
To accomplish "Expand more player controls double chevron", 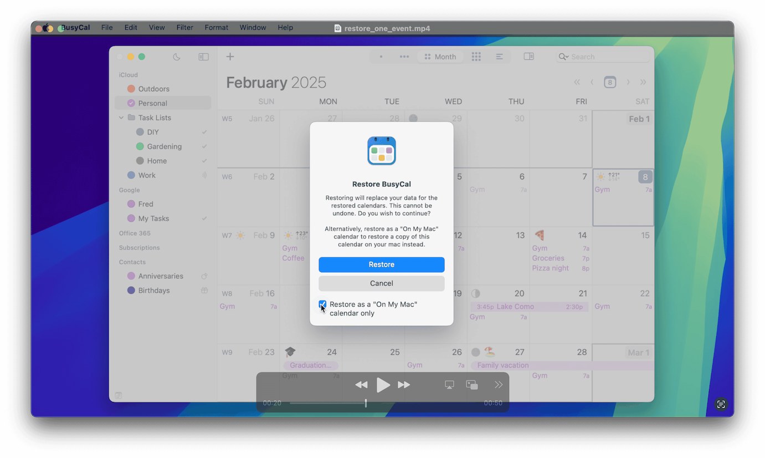I will (498, 385).
